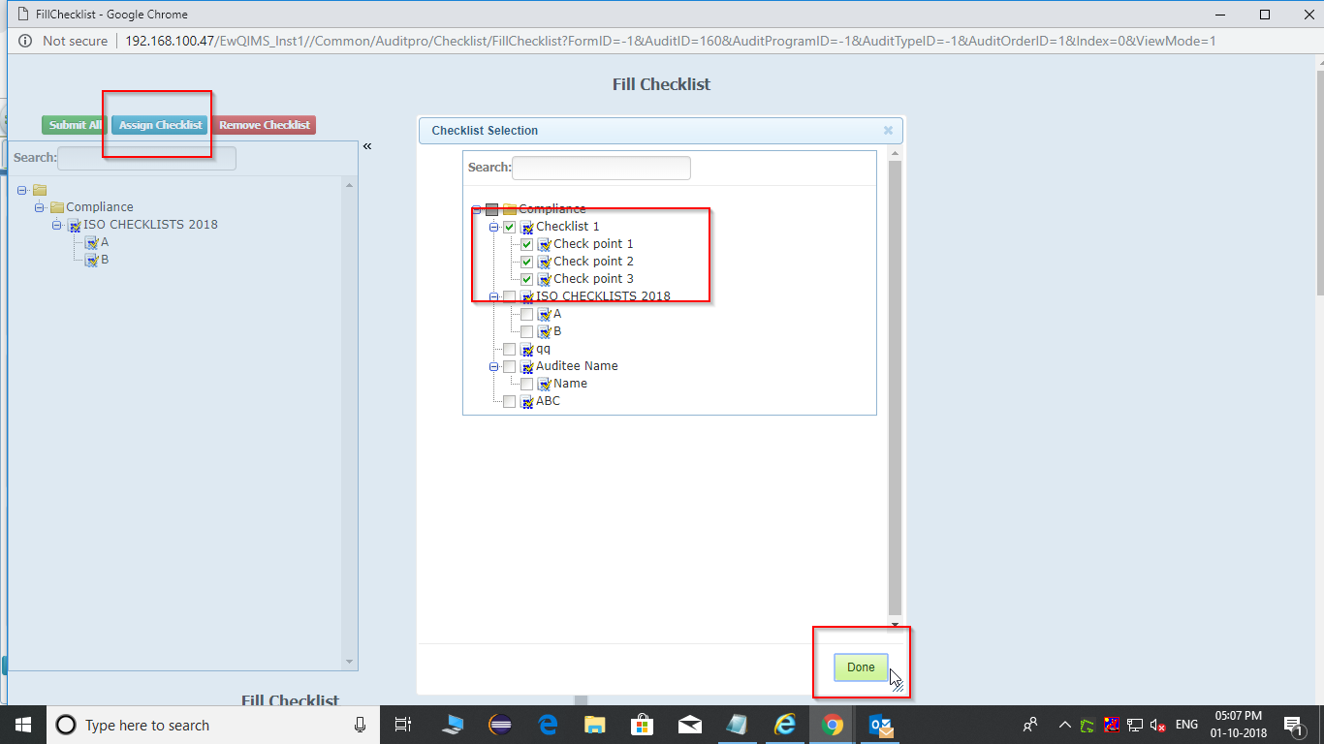1324x744 pixels.
Task: Click the Compliance folder icon in Checklist Selection
Action: 510,209
